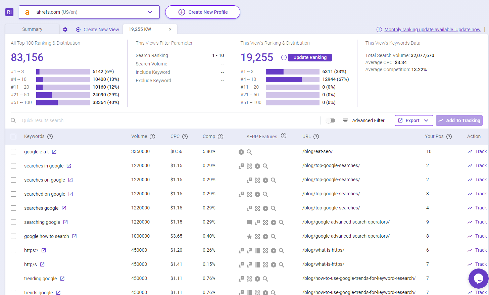The width and height of the screenshot is (489, 295).
Task: Select all keywords via header checkbox
Action: [13, 137]
